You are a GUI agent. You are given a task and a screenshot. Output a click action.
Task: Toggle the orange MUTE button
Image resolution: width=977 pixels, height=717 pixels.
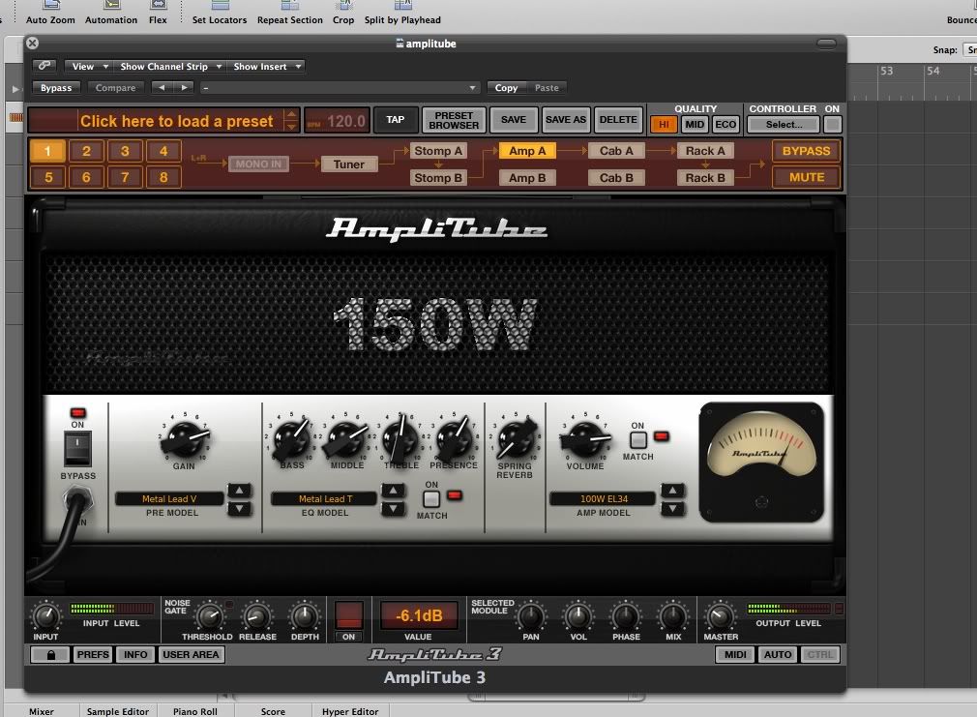807,178
